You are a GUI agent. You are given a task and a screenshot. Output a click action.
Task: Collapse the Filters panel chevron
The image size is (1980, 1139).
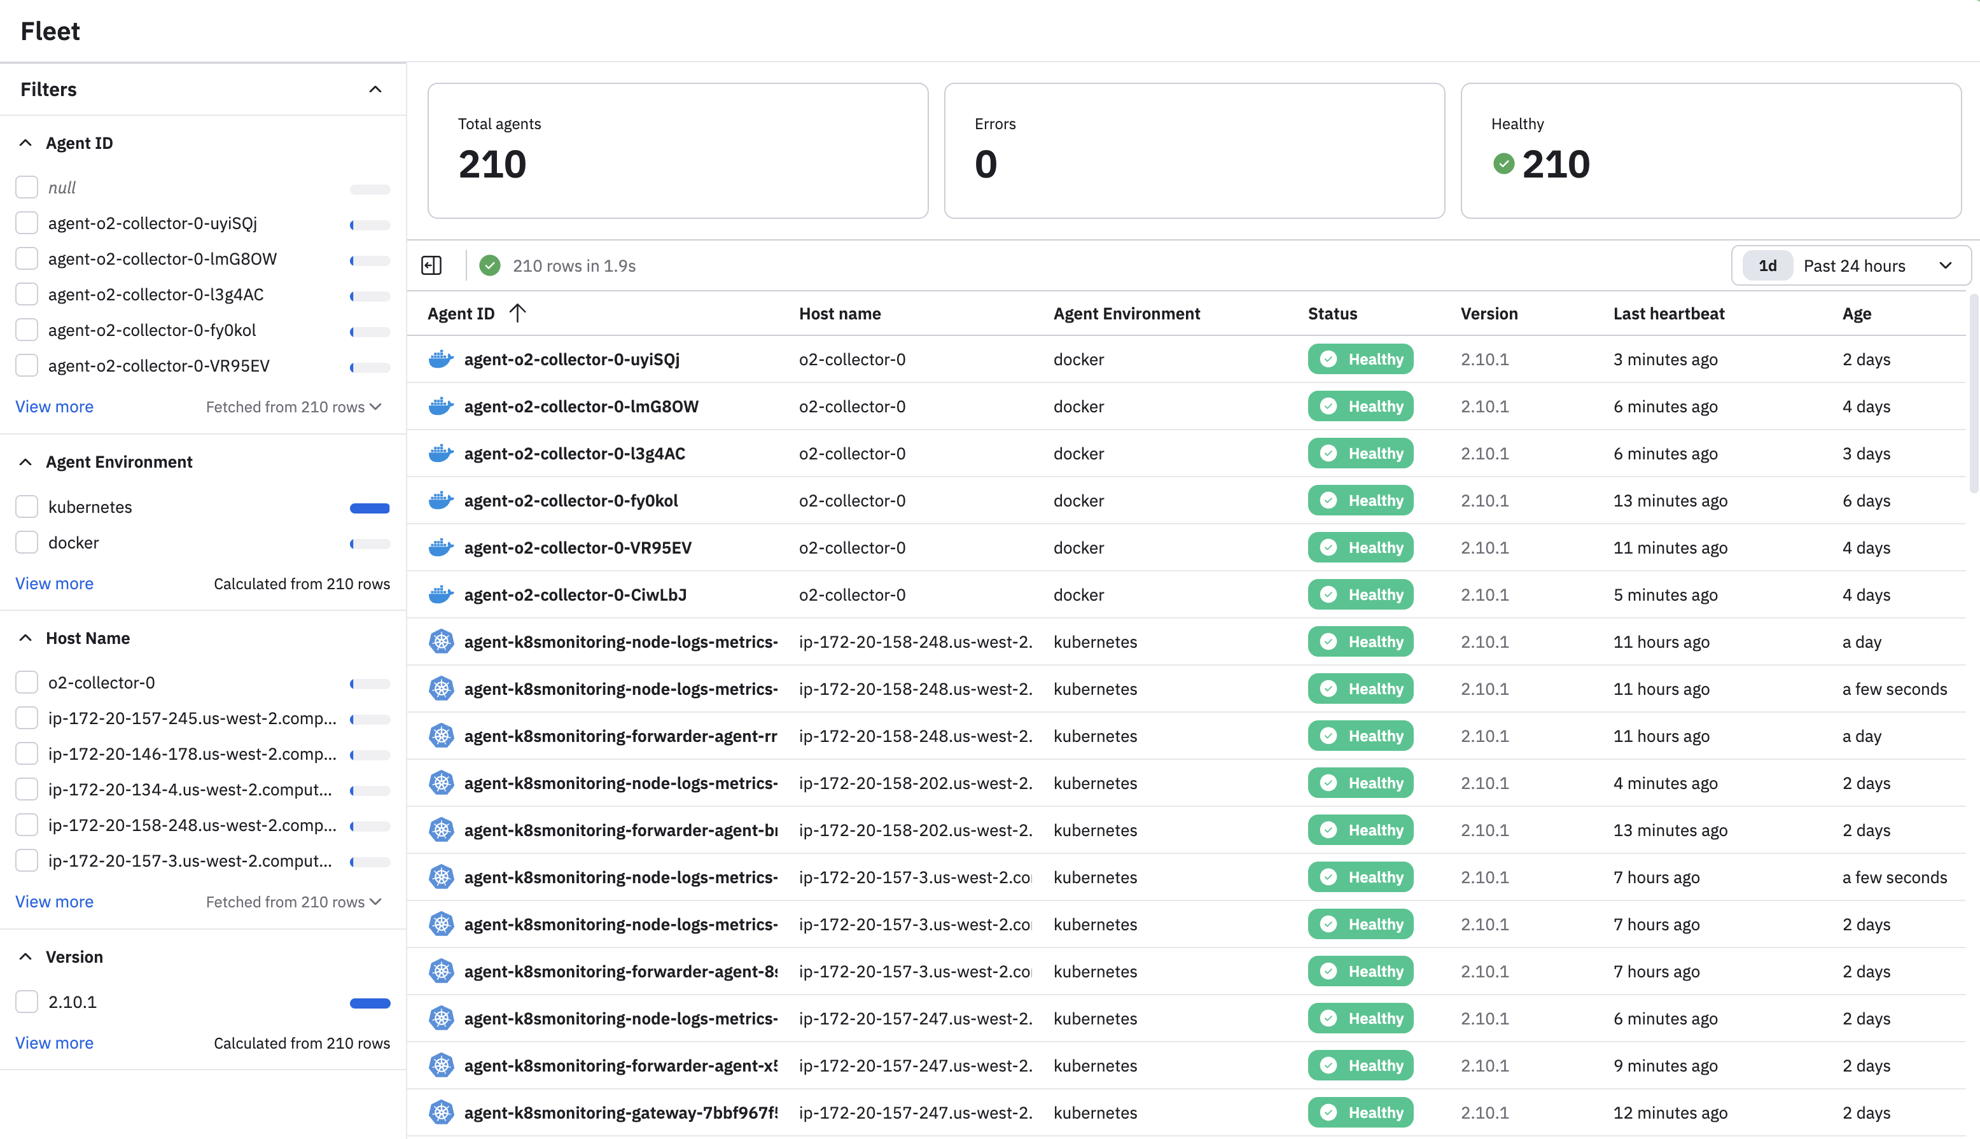click(375, 89)
